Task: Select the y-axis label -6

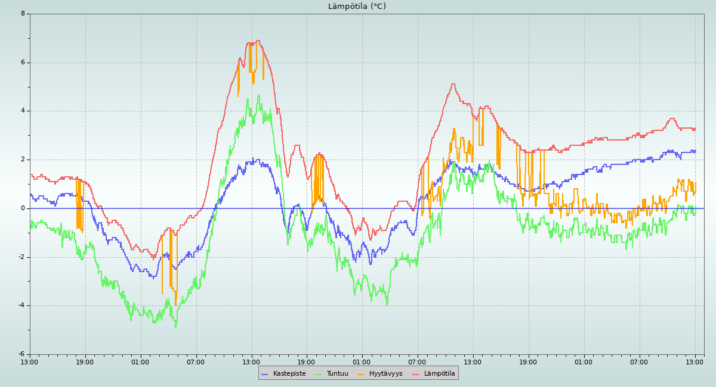Action: point(21,354)
